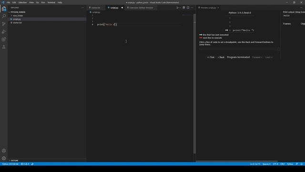Open Explorer panel More Actions ellipsis
305x172 pixels.
pos(82,8)
